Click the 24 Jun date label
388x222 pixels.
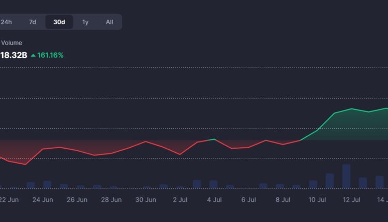43,199
